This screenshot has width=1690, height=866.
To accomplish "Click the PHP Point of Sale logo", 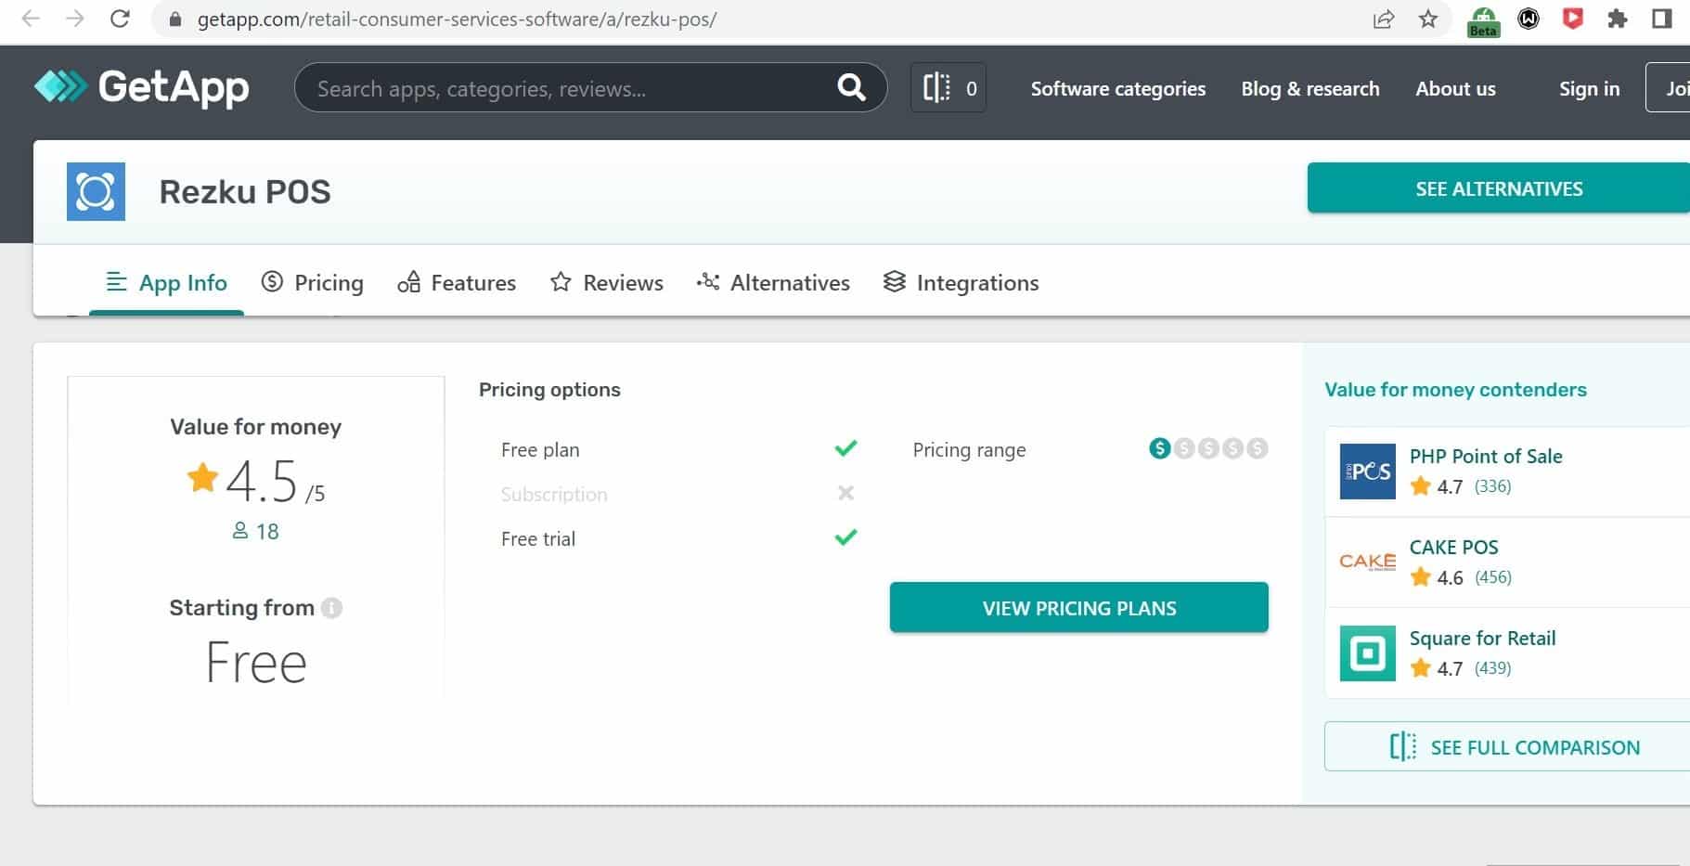I will [x=1367, y=472].
